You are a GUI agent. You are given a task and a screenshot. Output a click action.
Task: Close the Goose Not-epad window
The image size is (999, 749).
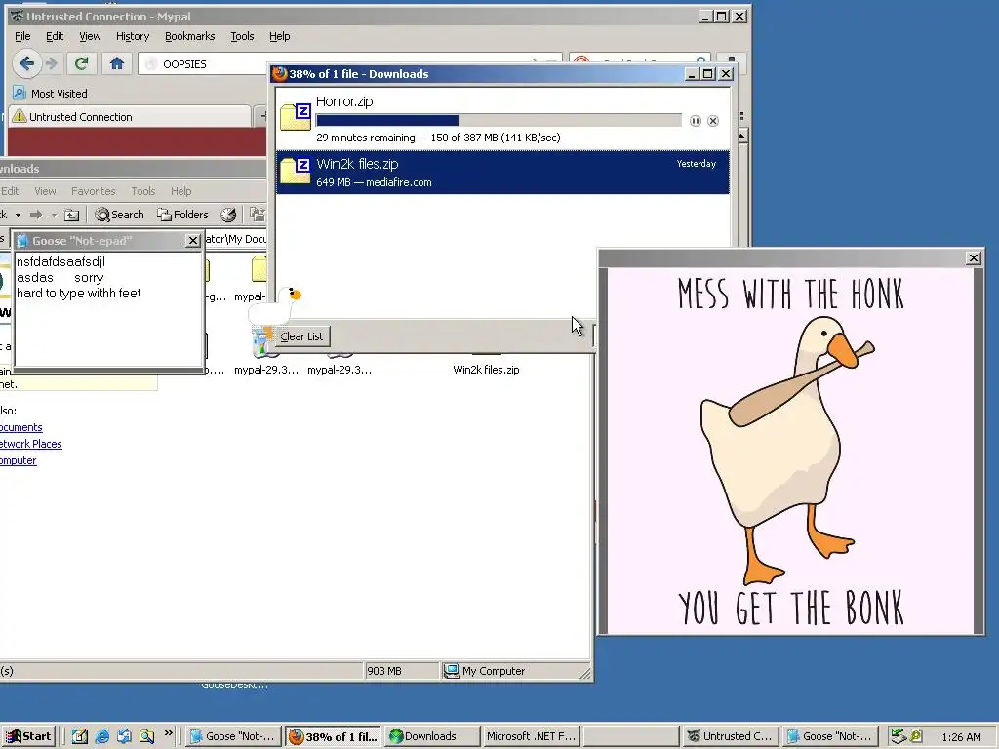pos(192,241)
